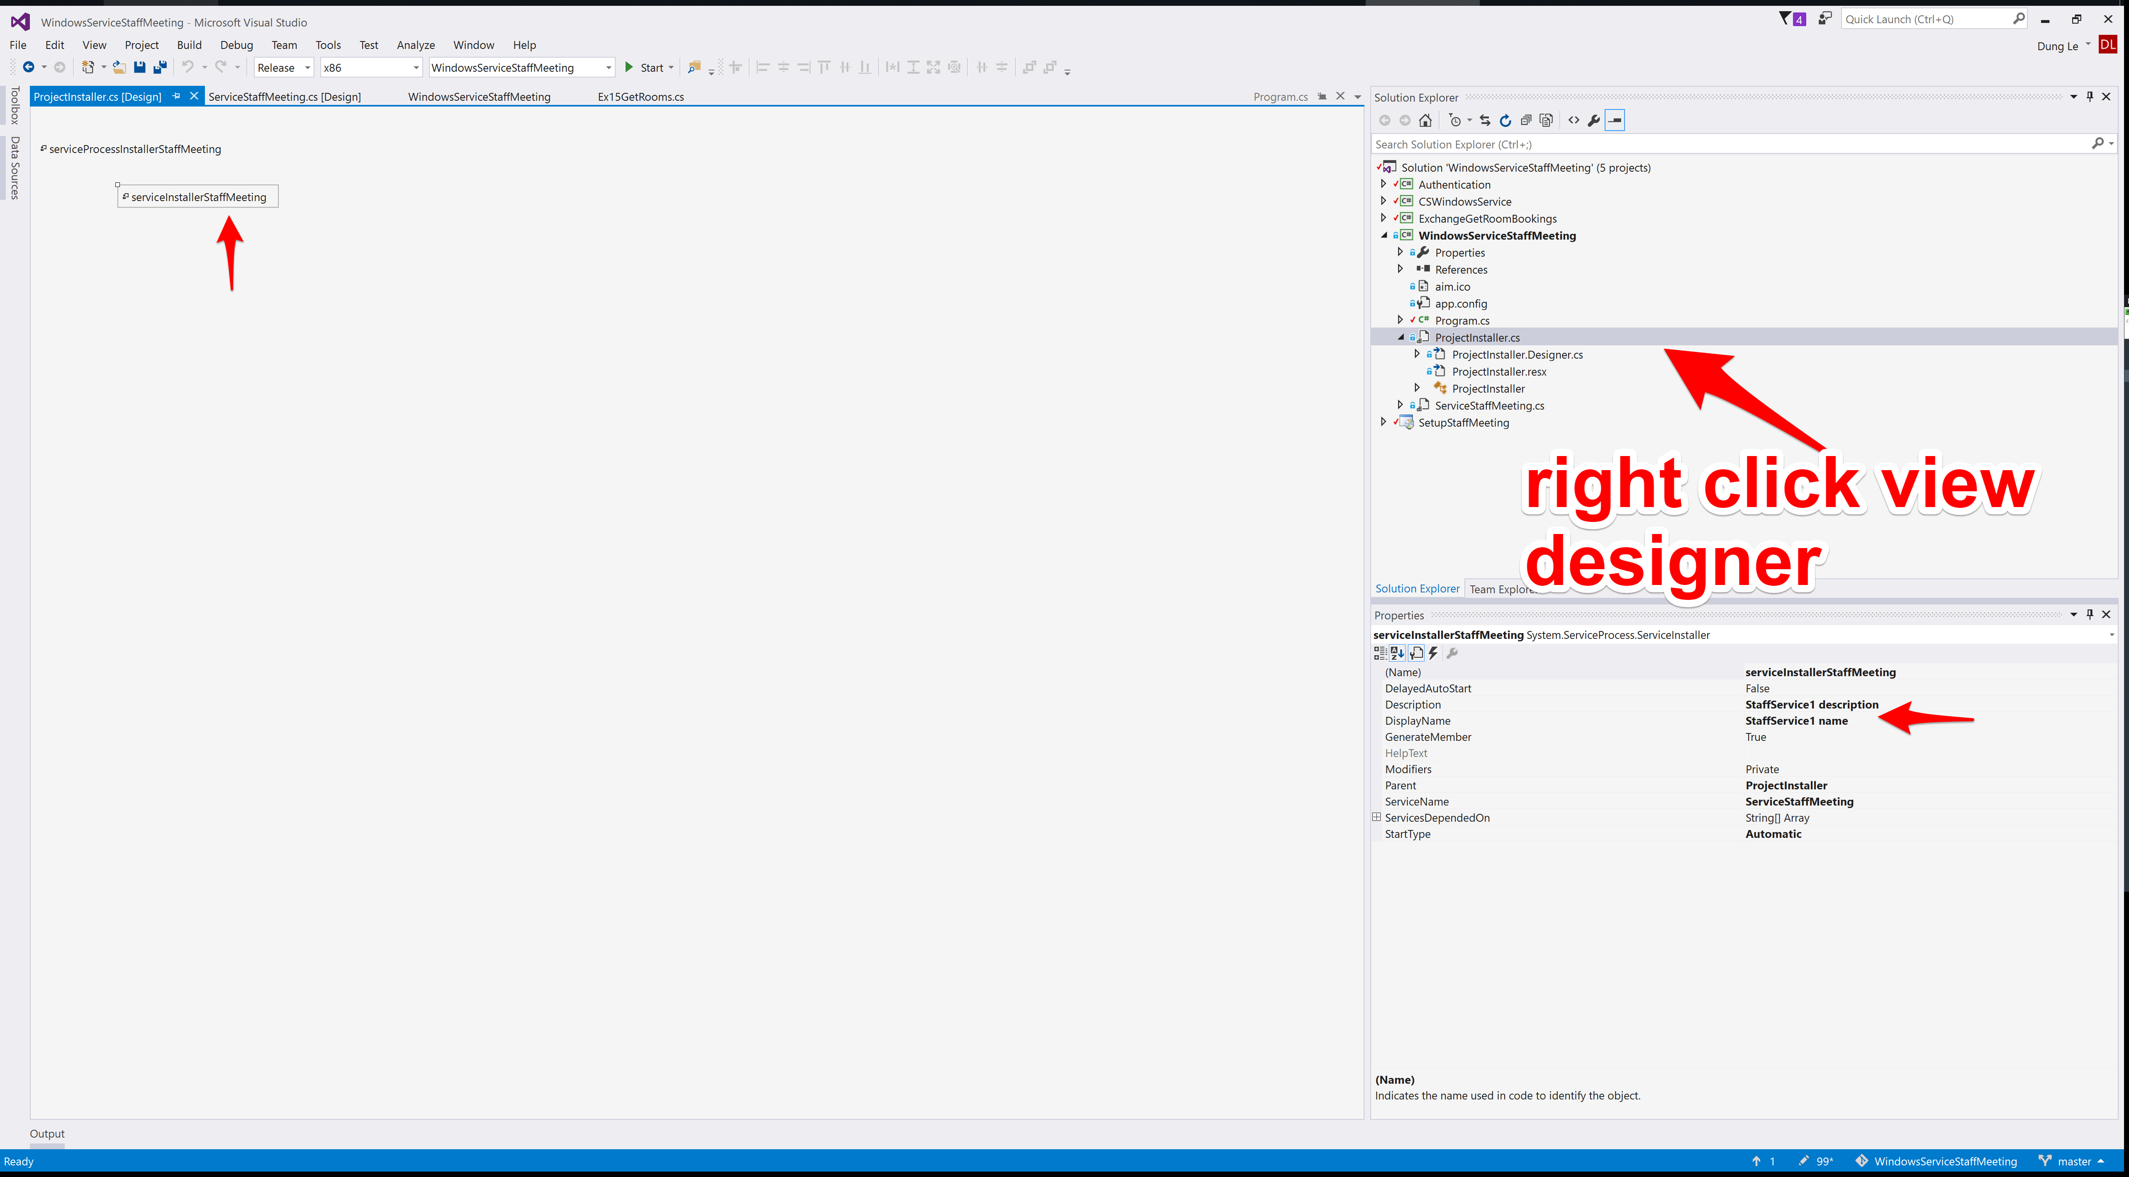This screenshot has height=1177, width=2129.
Task: Click Refresh icon in Solution Explorer
Action: pos(1505,121)
